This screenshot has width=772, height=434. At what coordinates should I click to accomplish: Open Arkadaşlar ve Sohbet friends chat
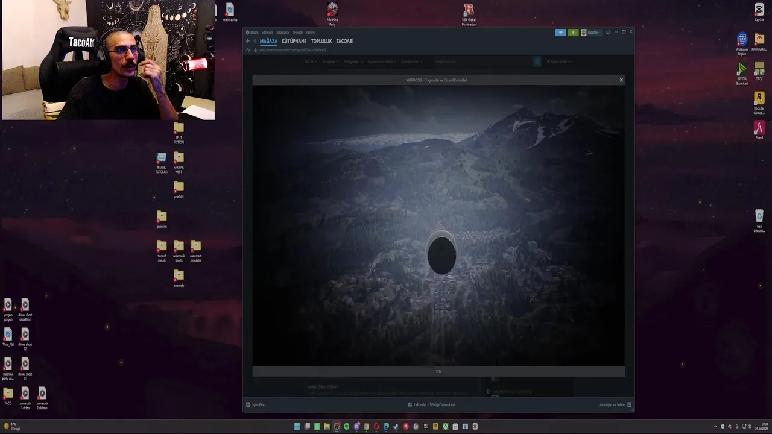click(615, 405)
